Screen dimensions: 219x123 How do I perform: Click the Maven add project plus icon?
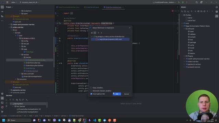[192, 11]
